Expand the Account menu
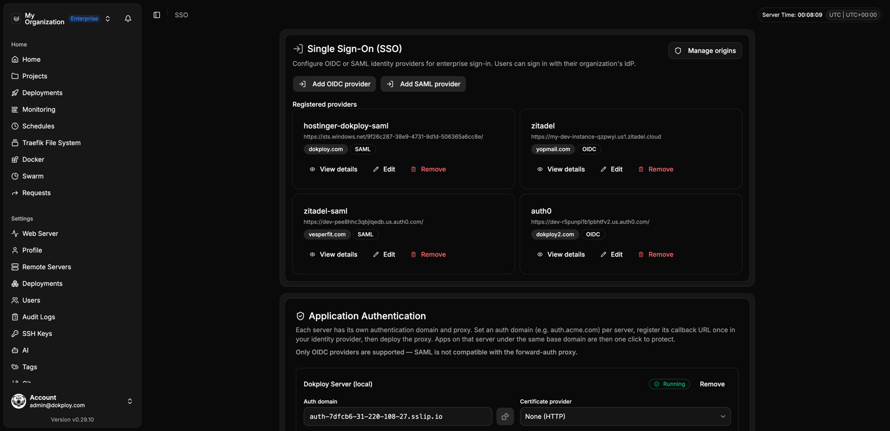The image size is (890, 431). point(72,402)
